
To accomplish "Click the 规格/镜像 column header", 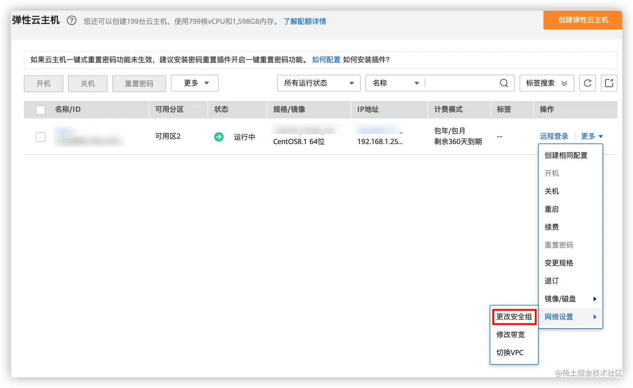I will point(289,109).
